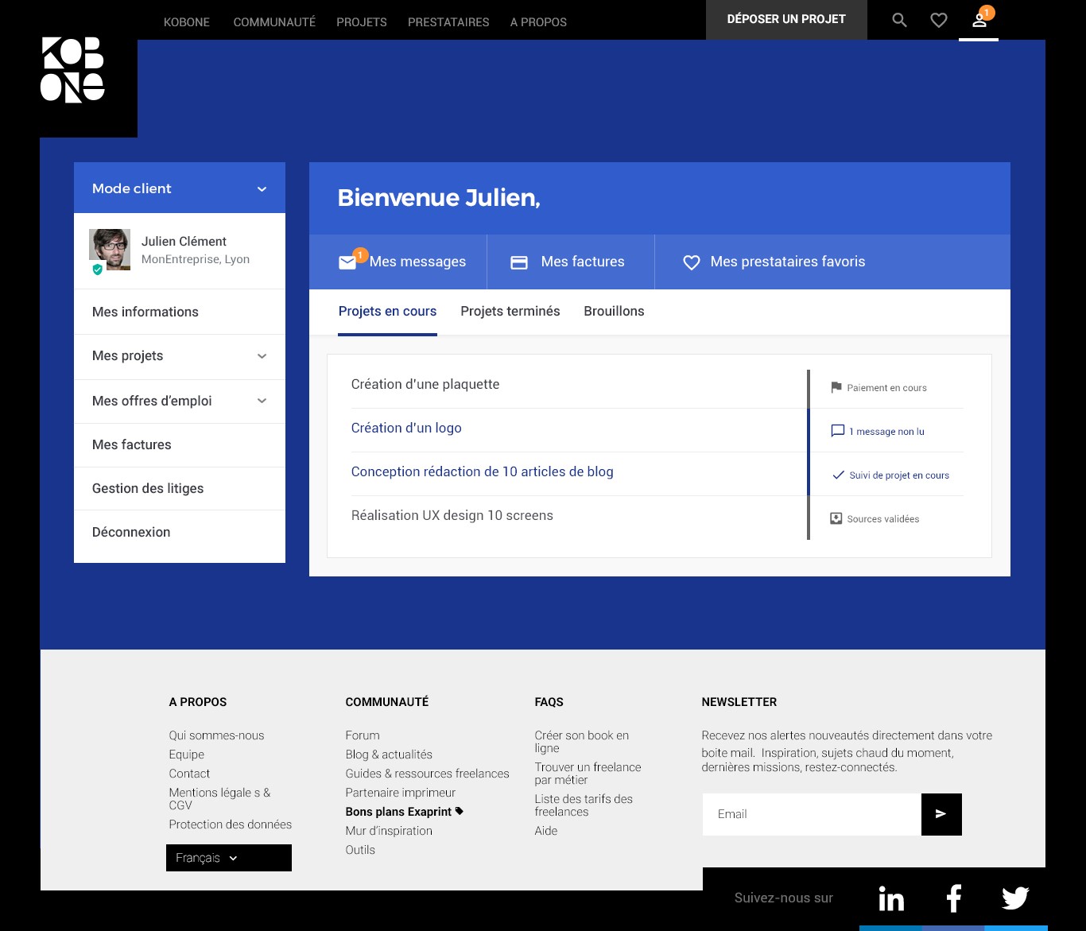Screen dimensions: 1086x931
Task: Click the newsletter Email field
Action: click(x=811, y=814)
